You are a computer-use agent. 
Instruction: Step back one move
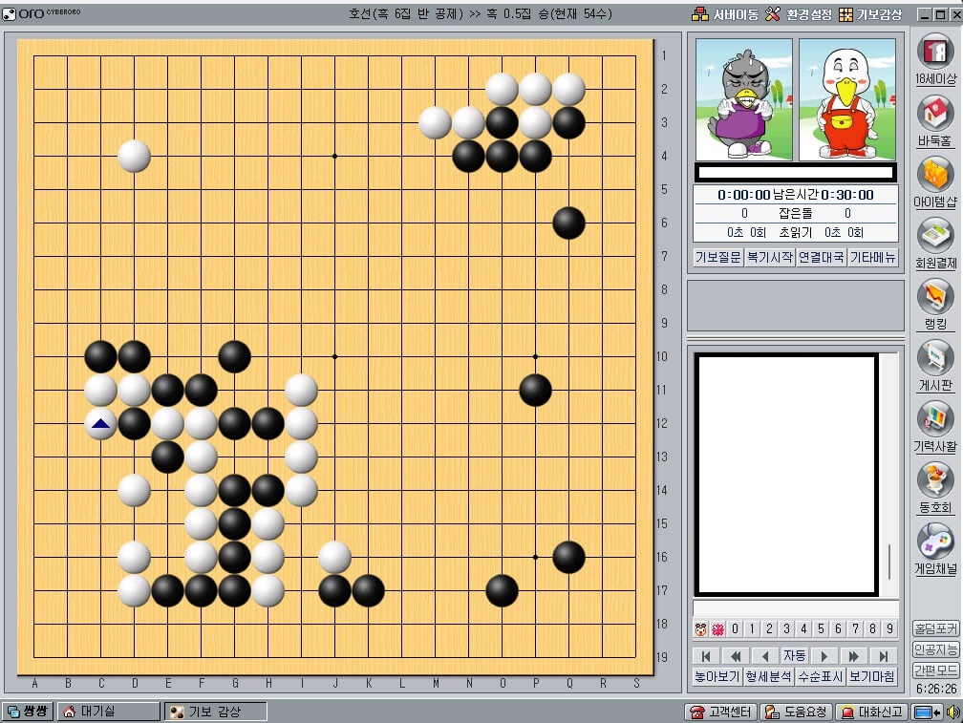[765, 656]
